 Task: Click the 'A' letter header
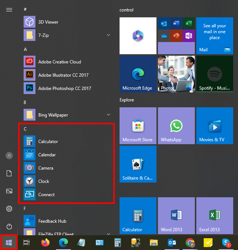click(25, 49)
